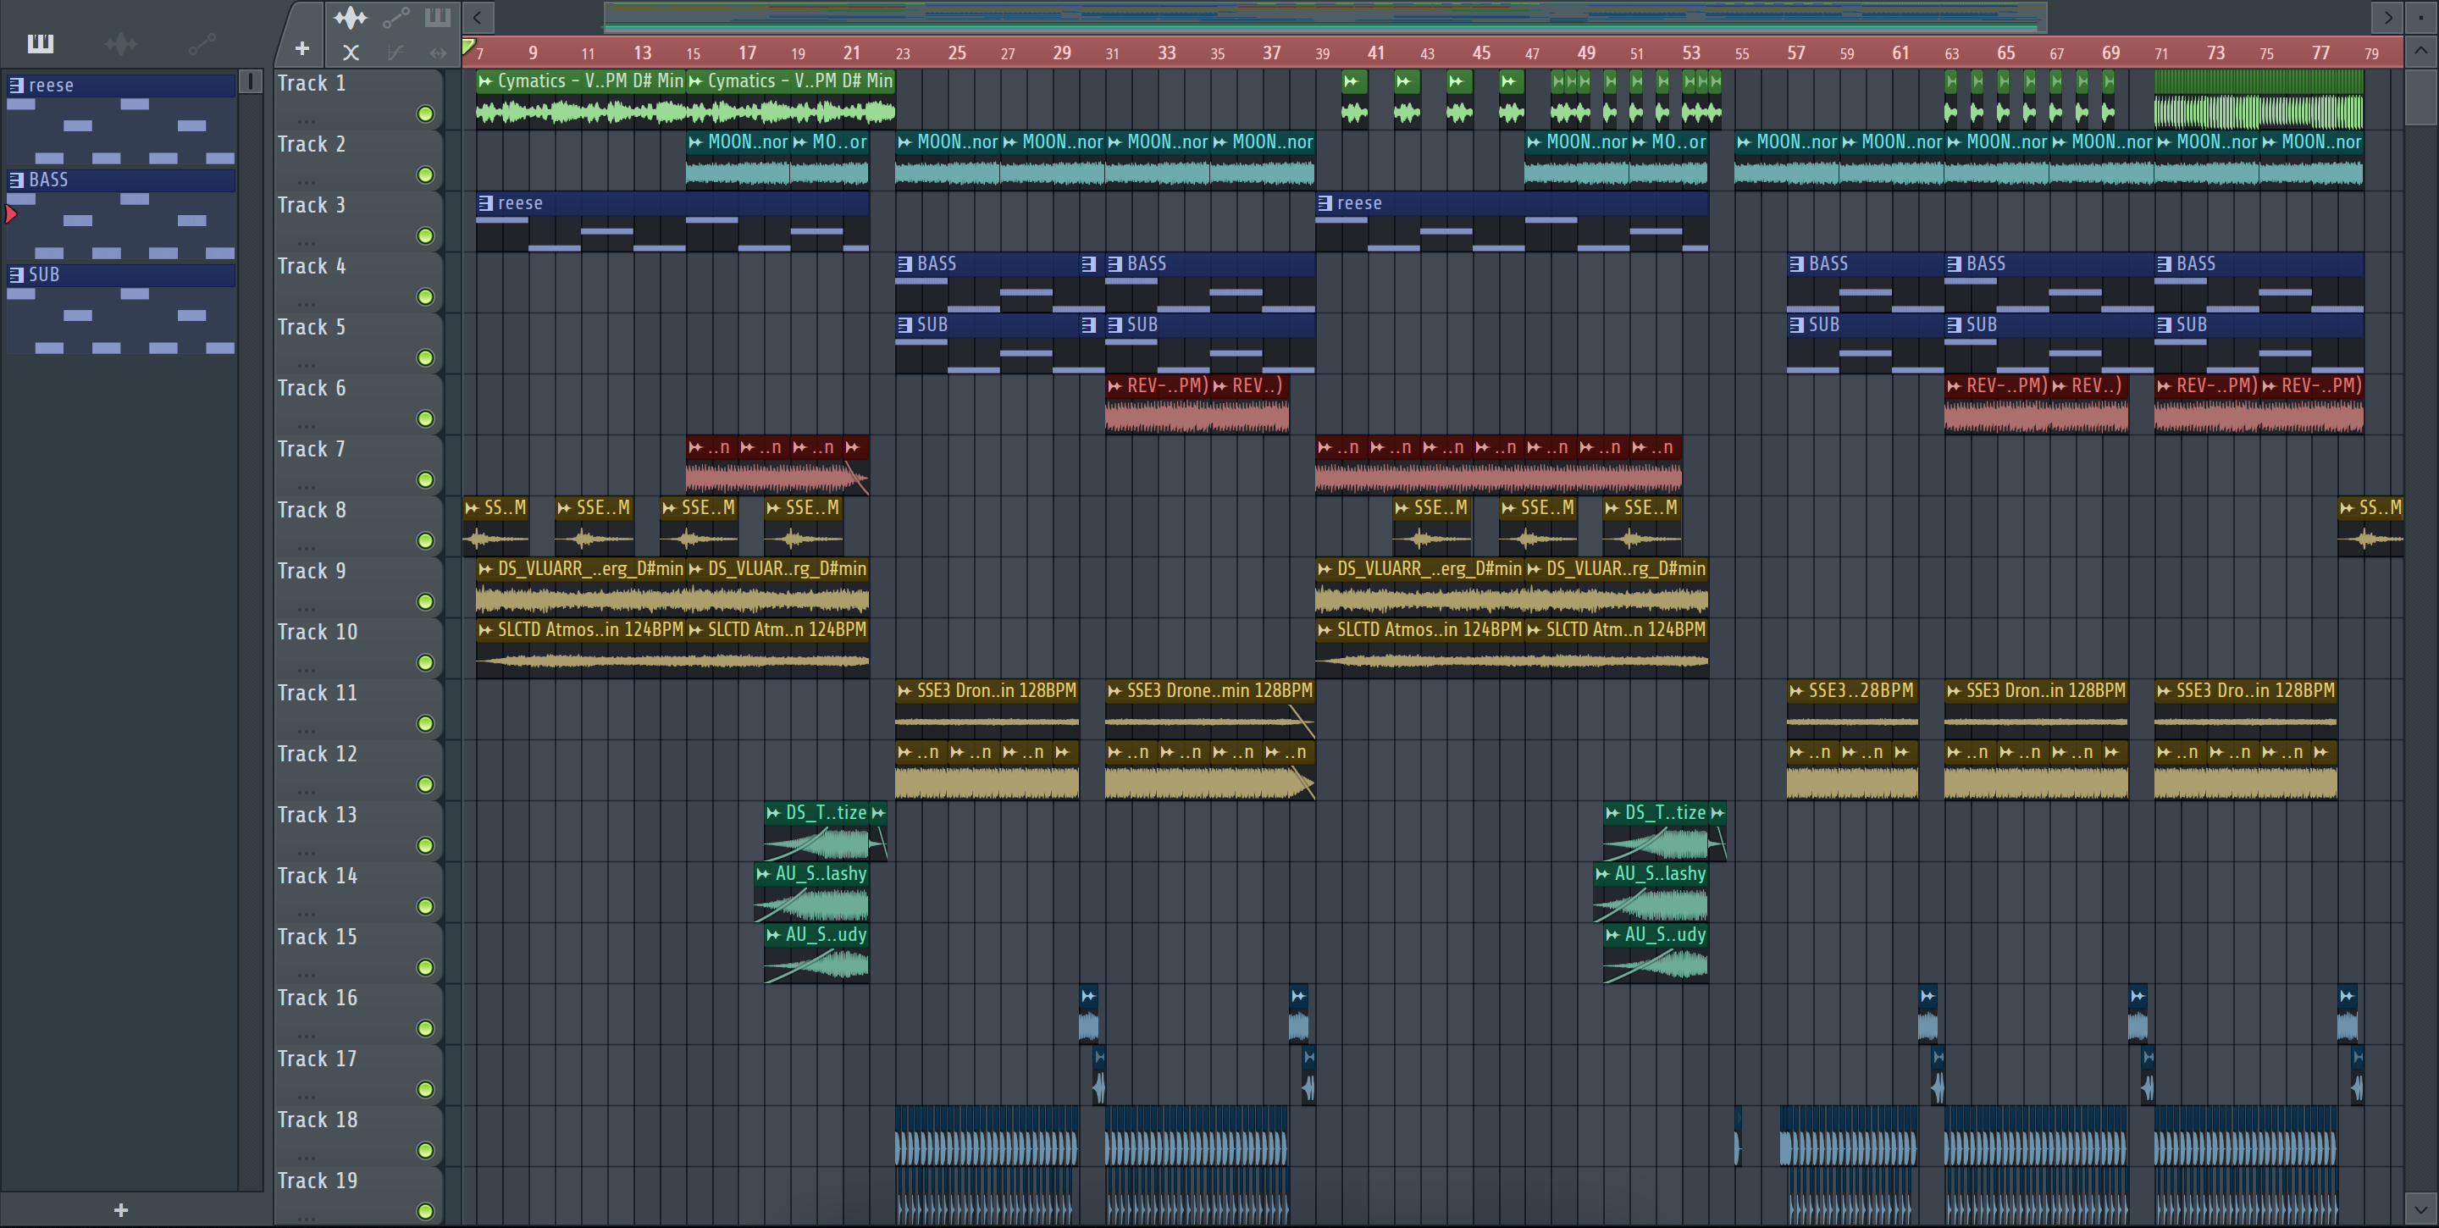2439x1228 pixels.
Task: Select first DS_T..tize clip on Track 13
Action: pyautogui.click(x=817, y=832)
